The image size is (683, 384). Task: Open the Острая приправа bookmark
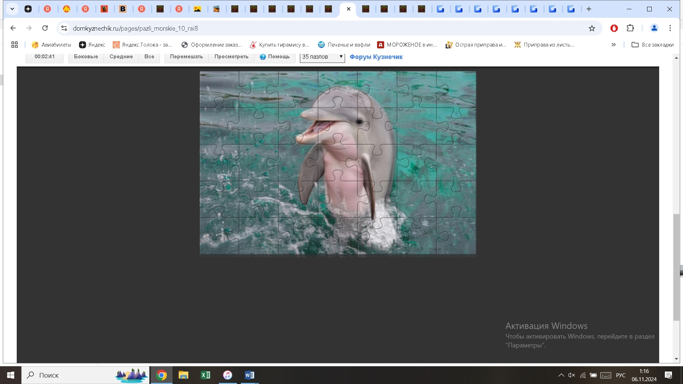click(476, 44)
